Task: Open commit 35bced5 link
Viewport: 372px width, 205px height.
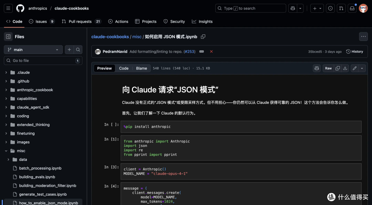Action: pyautogui.click(x=315, y=52)
